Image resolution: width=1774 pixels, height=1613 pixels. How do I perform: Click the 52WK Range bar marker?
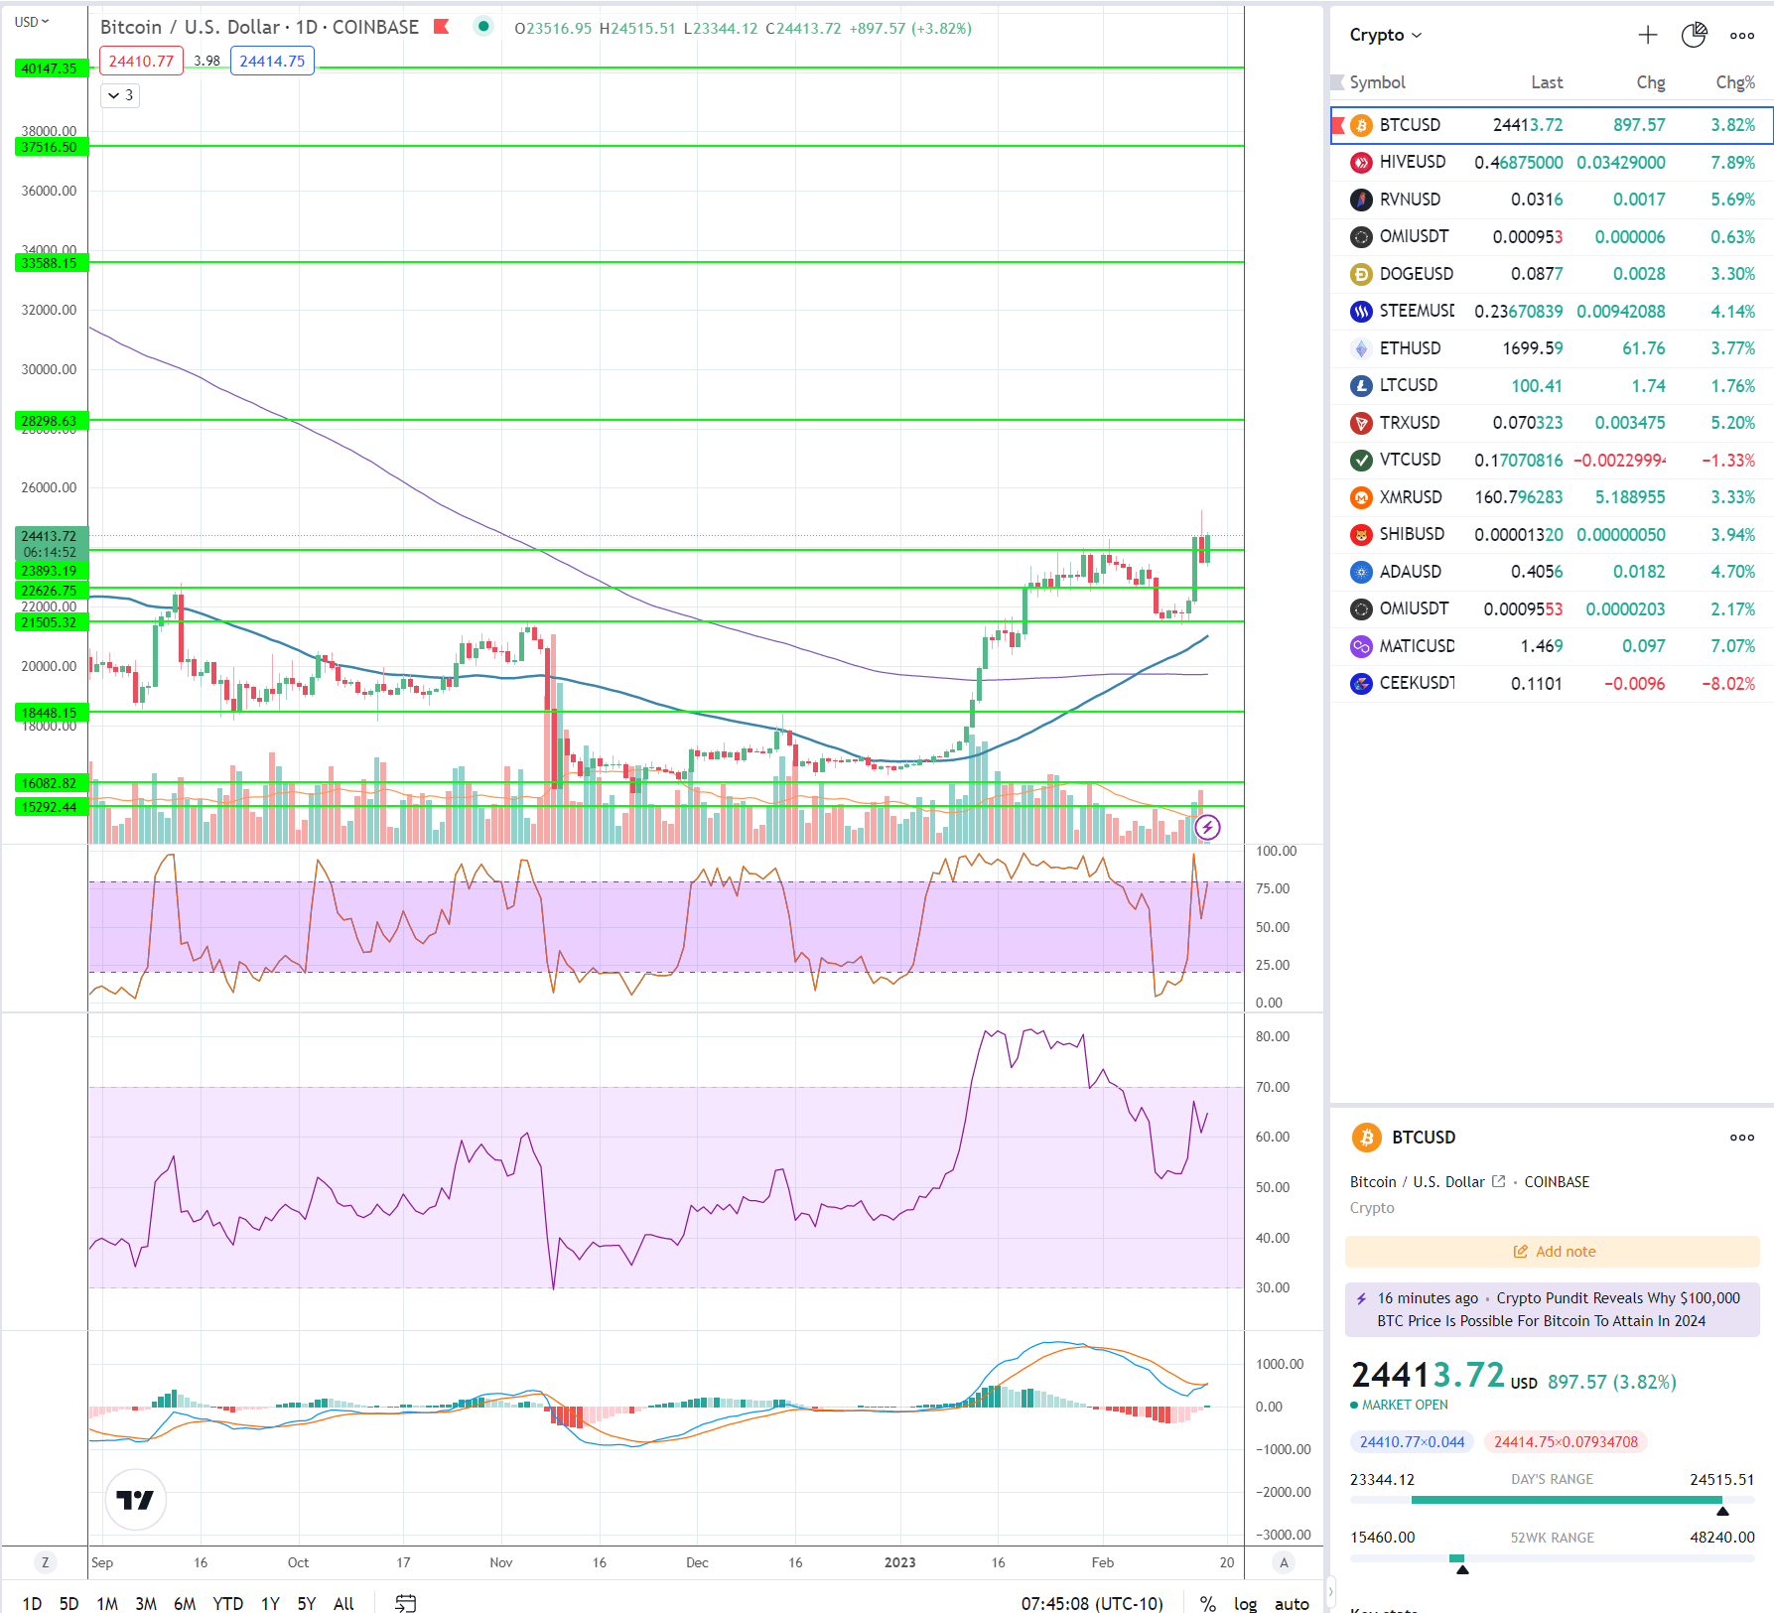tap(1461, 1569)
